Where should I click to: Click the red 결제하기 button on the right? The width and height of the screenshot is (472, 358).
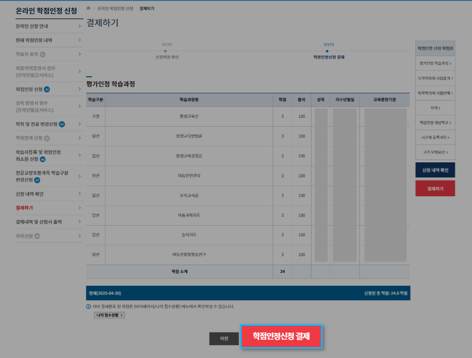click(x=435, y=188)
